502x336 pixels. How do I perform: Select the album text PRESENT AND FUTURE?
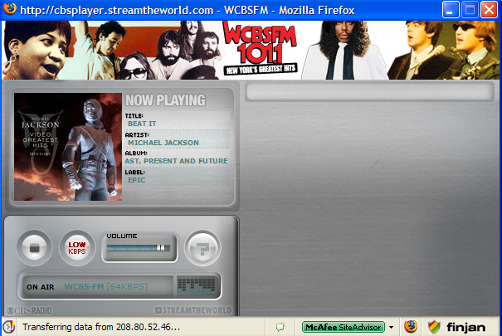click(186, 161)
